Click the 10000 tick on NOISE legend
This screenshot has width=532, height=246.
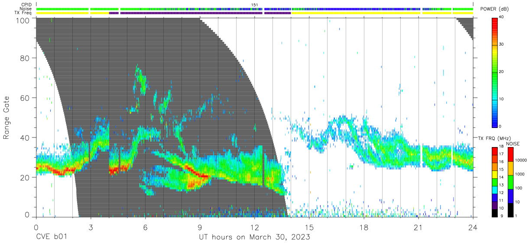coord(521,160)
